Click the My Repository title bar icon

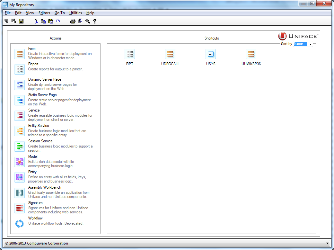(x=5, y=4)
